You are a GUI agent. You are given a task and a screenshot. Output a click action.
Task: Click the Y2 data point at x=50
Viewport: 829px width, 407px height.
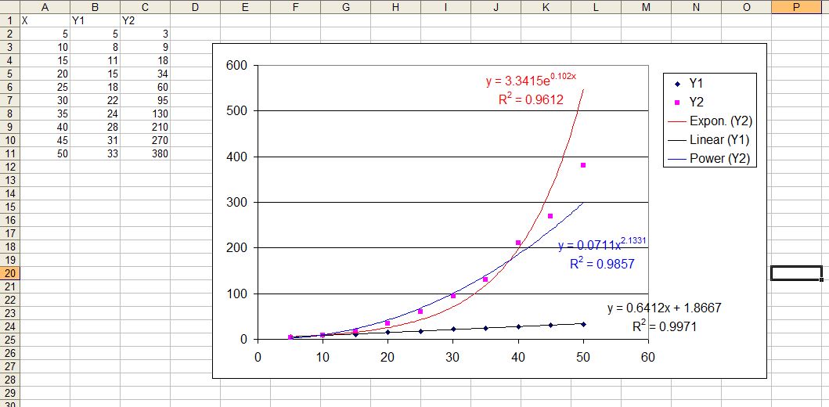(583, 165)
